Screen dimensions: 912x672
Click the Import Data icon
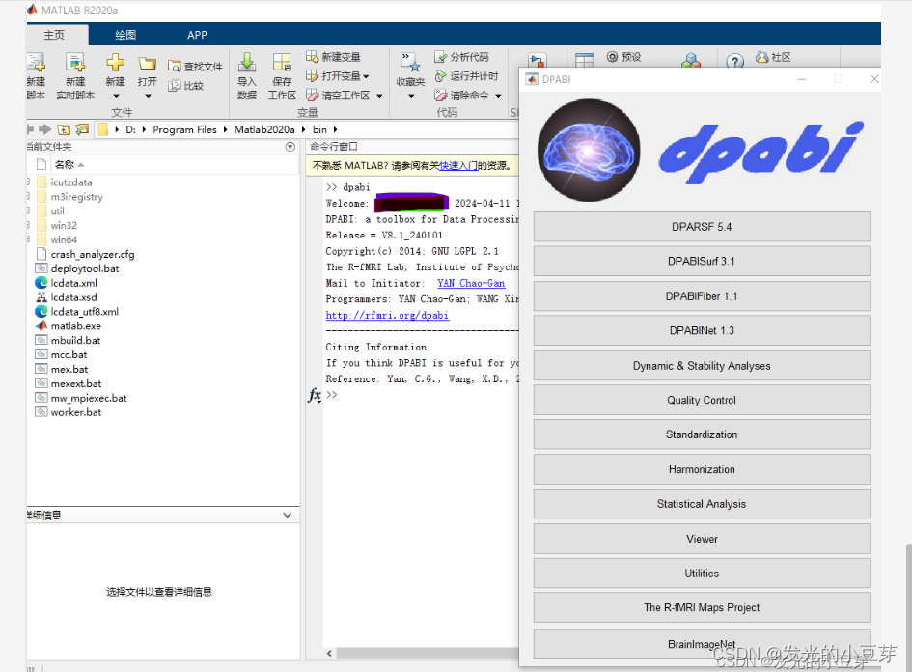(x=246, y=68)
